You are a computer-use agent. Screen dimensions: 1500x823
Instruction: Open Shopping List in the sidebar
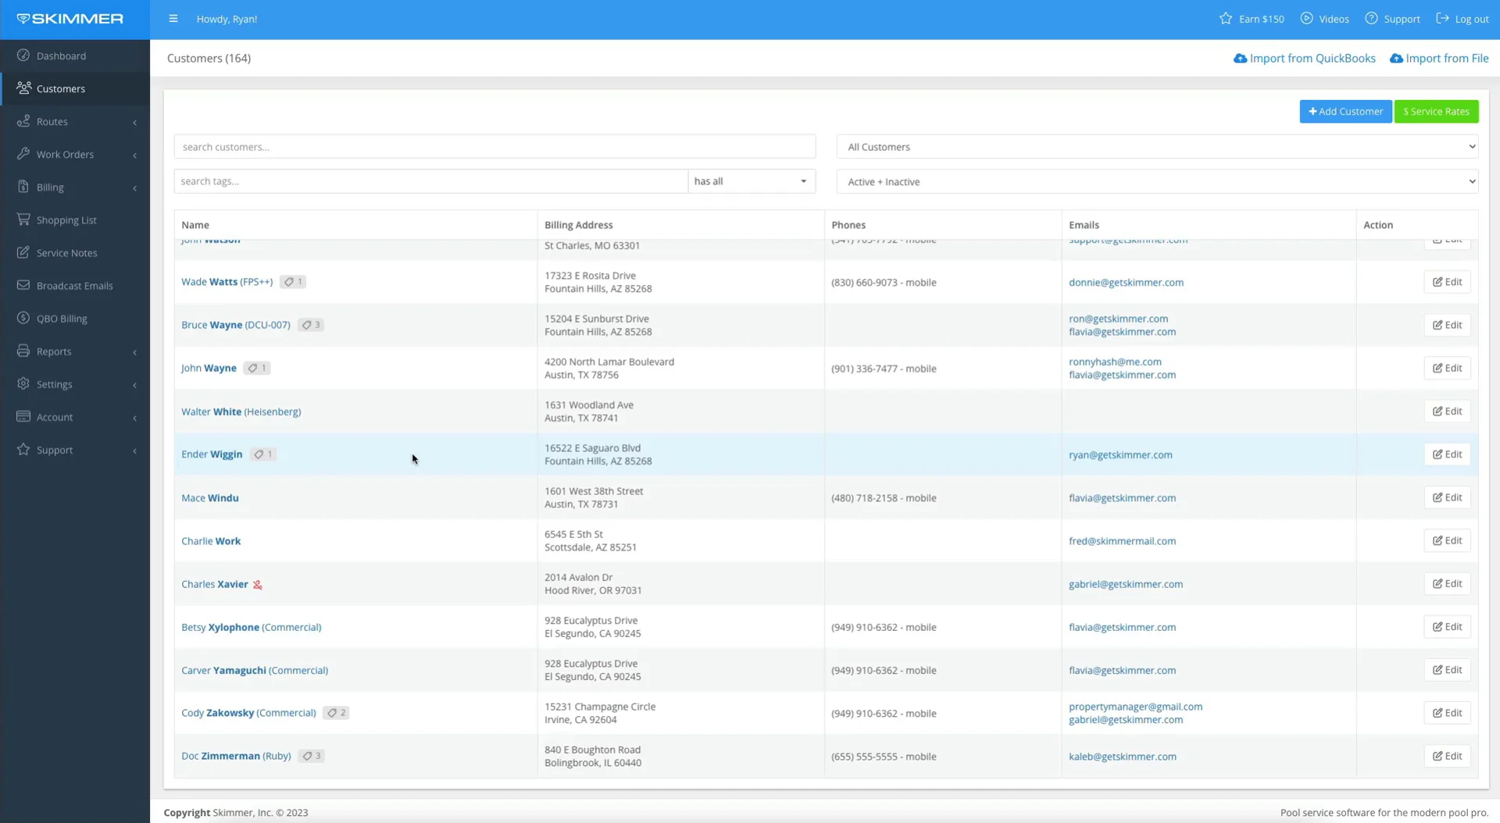(75, 220)
